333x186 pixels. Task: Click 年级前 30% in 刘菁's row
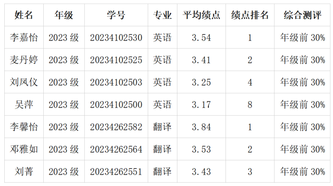point(303,172)
